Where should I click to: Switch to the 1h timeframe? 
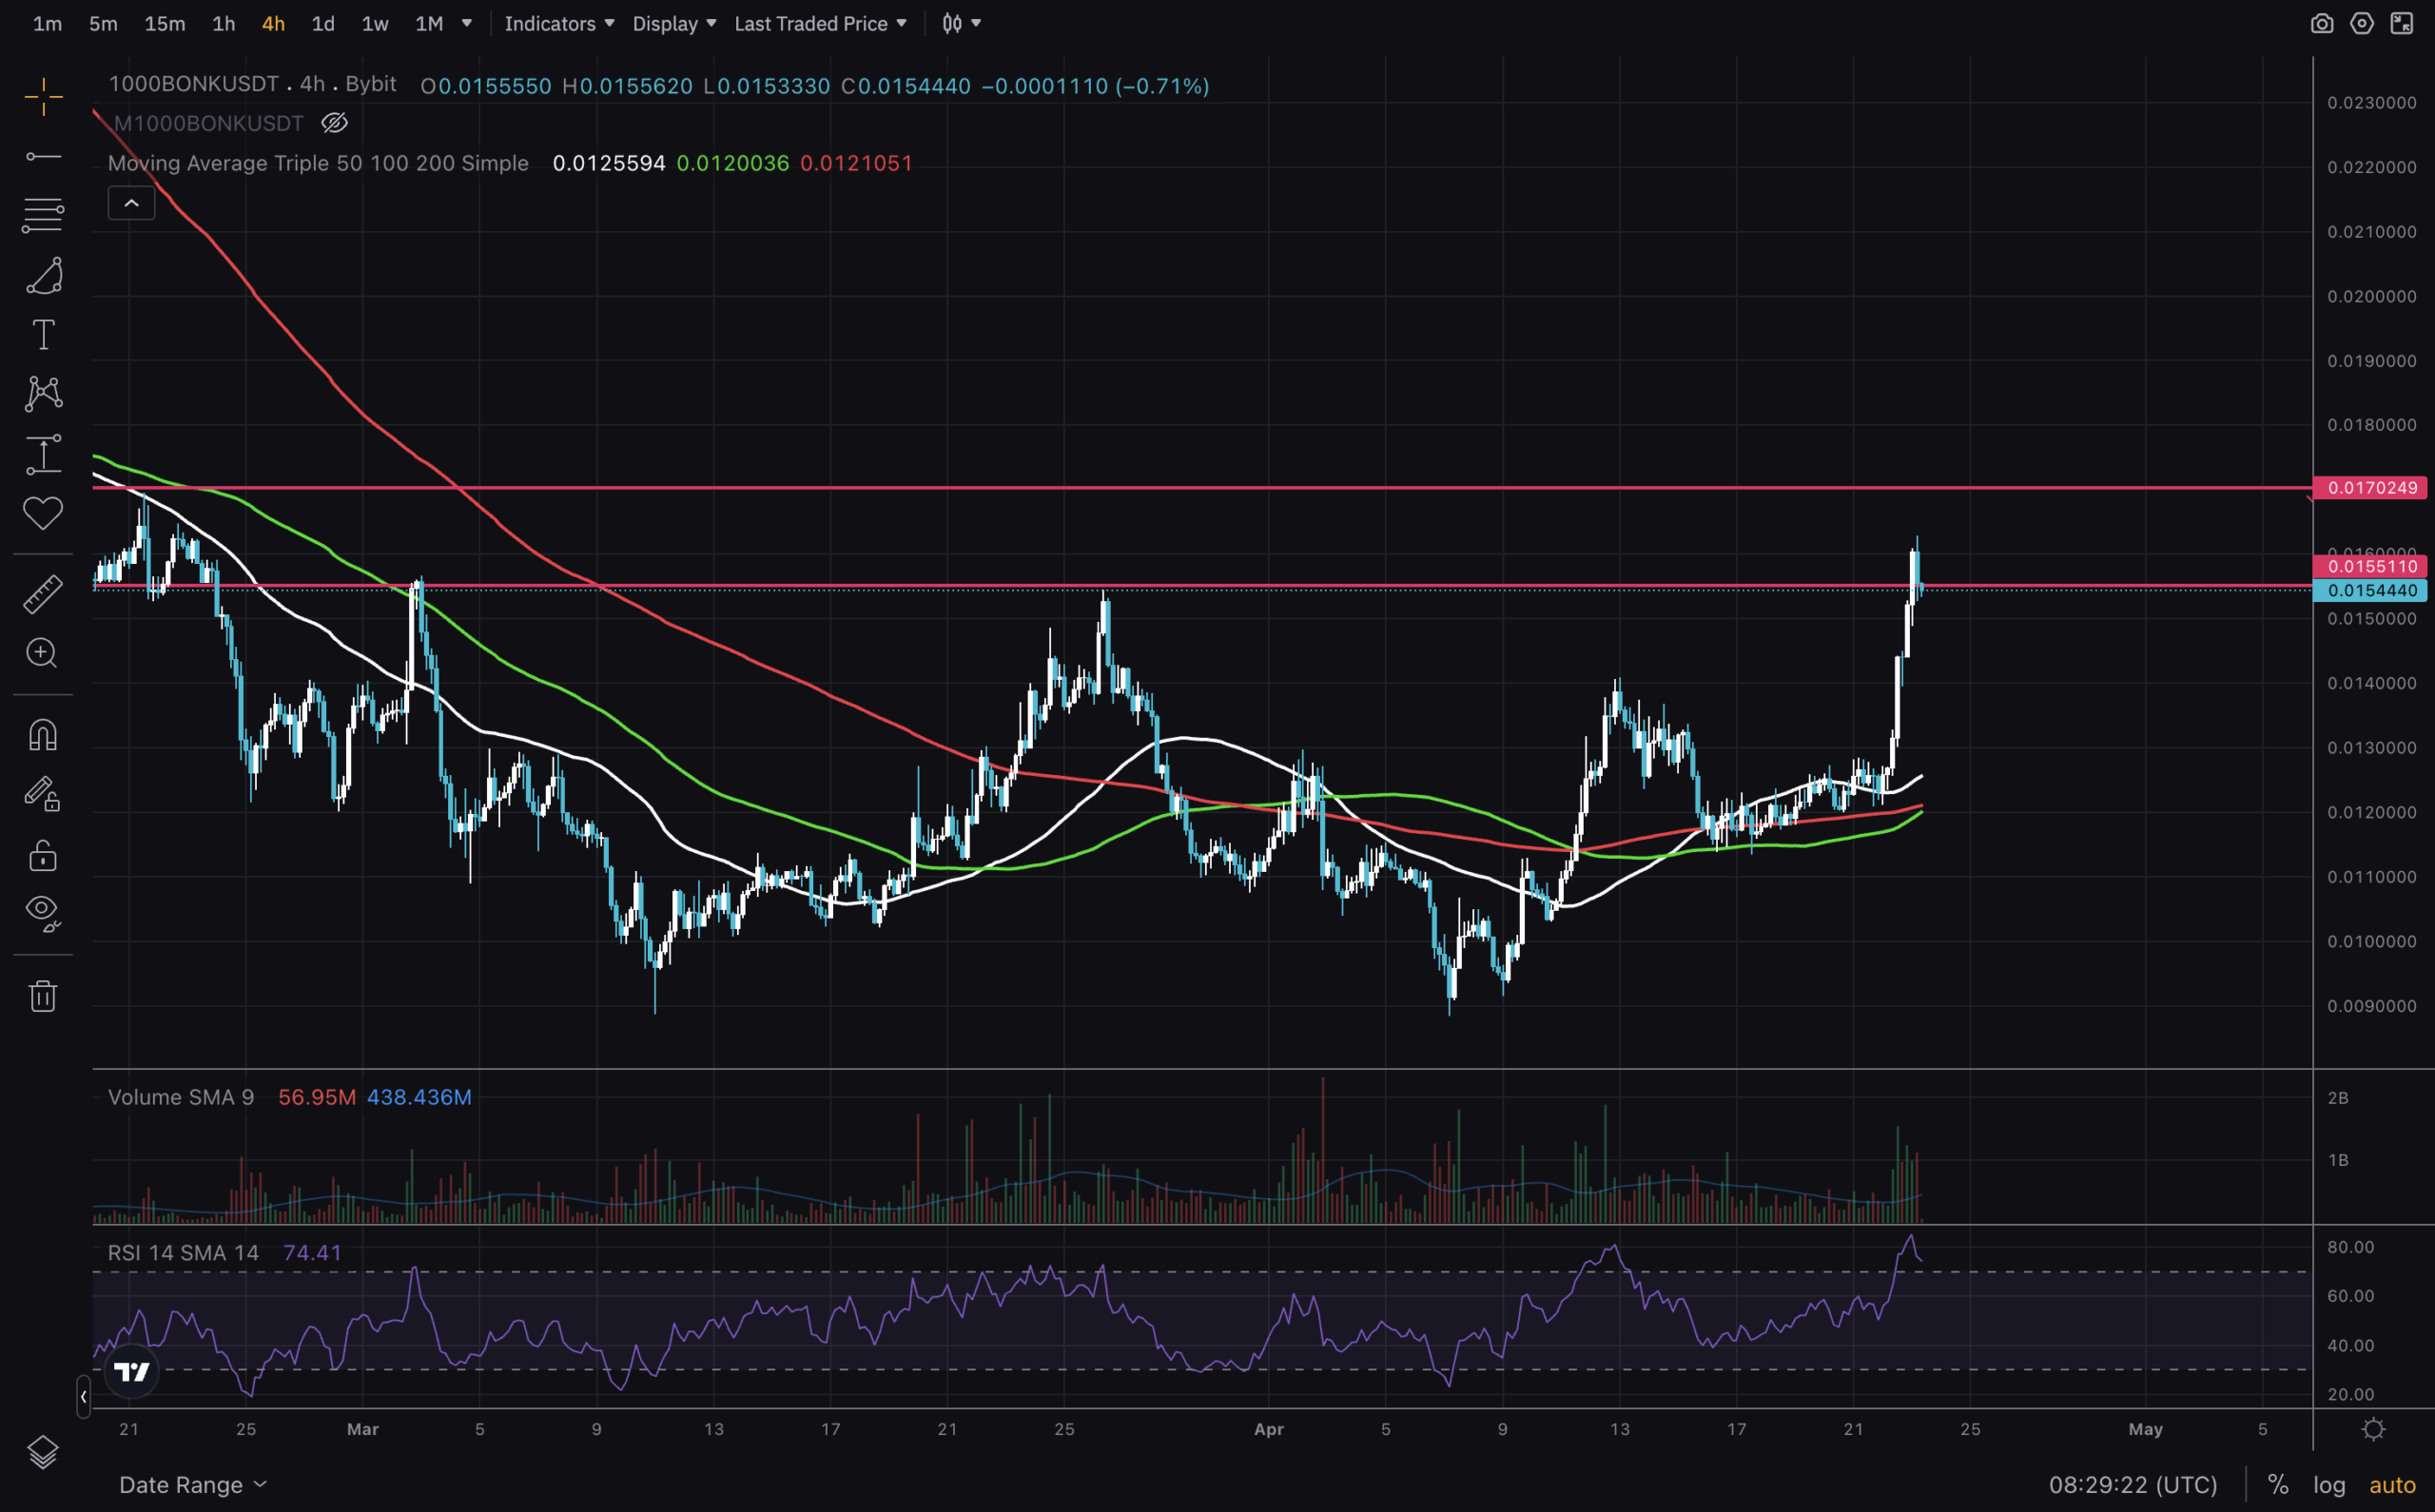point(223,24)
